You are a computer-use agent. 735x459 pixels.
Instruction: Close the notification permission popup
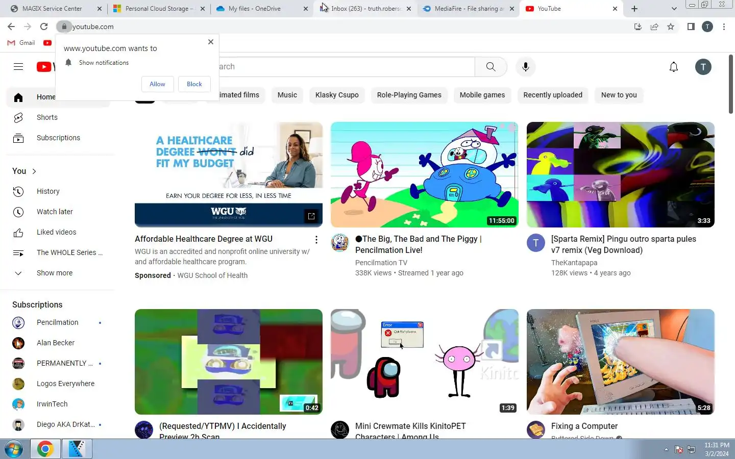coord(211,42)
